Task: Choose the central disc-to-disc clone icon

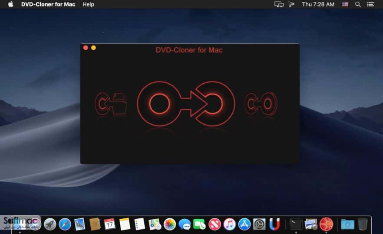Action: [186, 104]
